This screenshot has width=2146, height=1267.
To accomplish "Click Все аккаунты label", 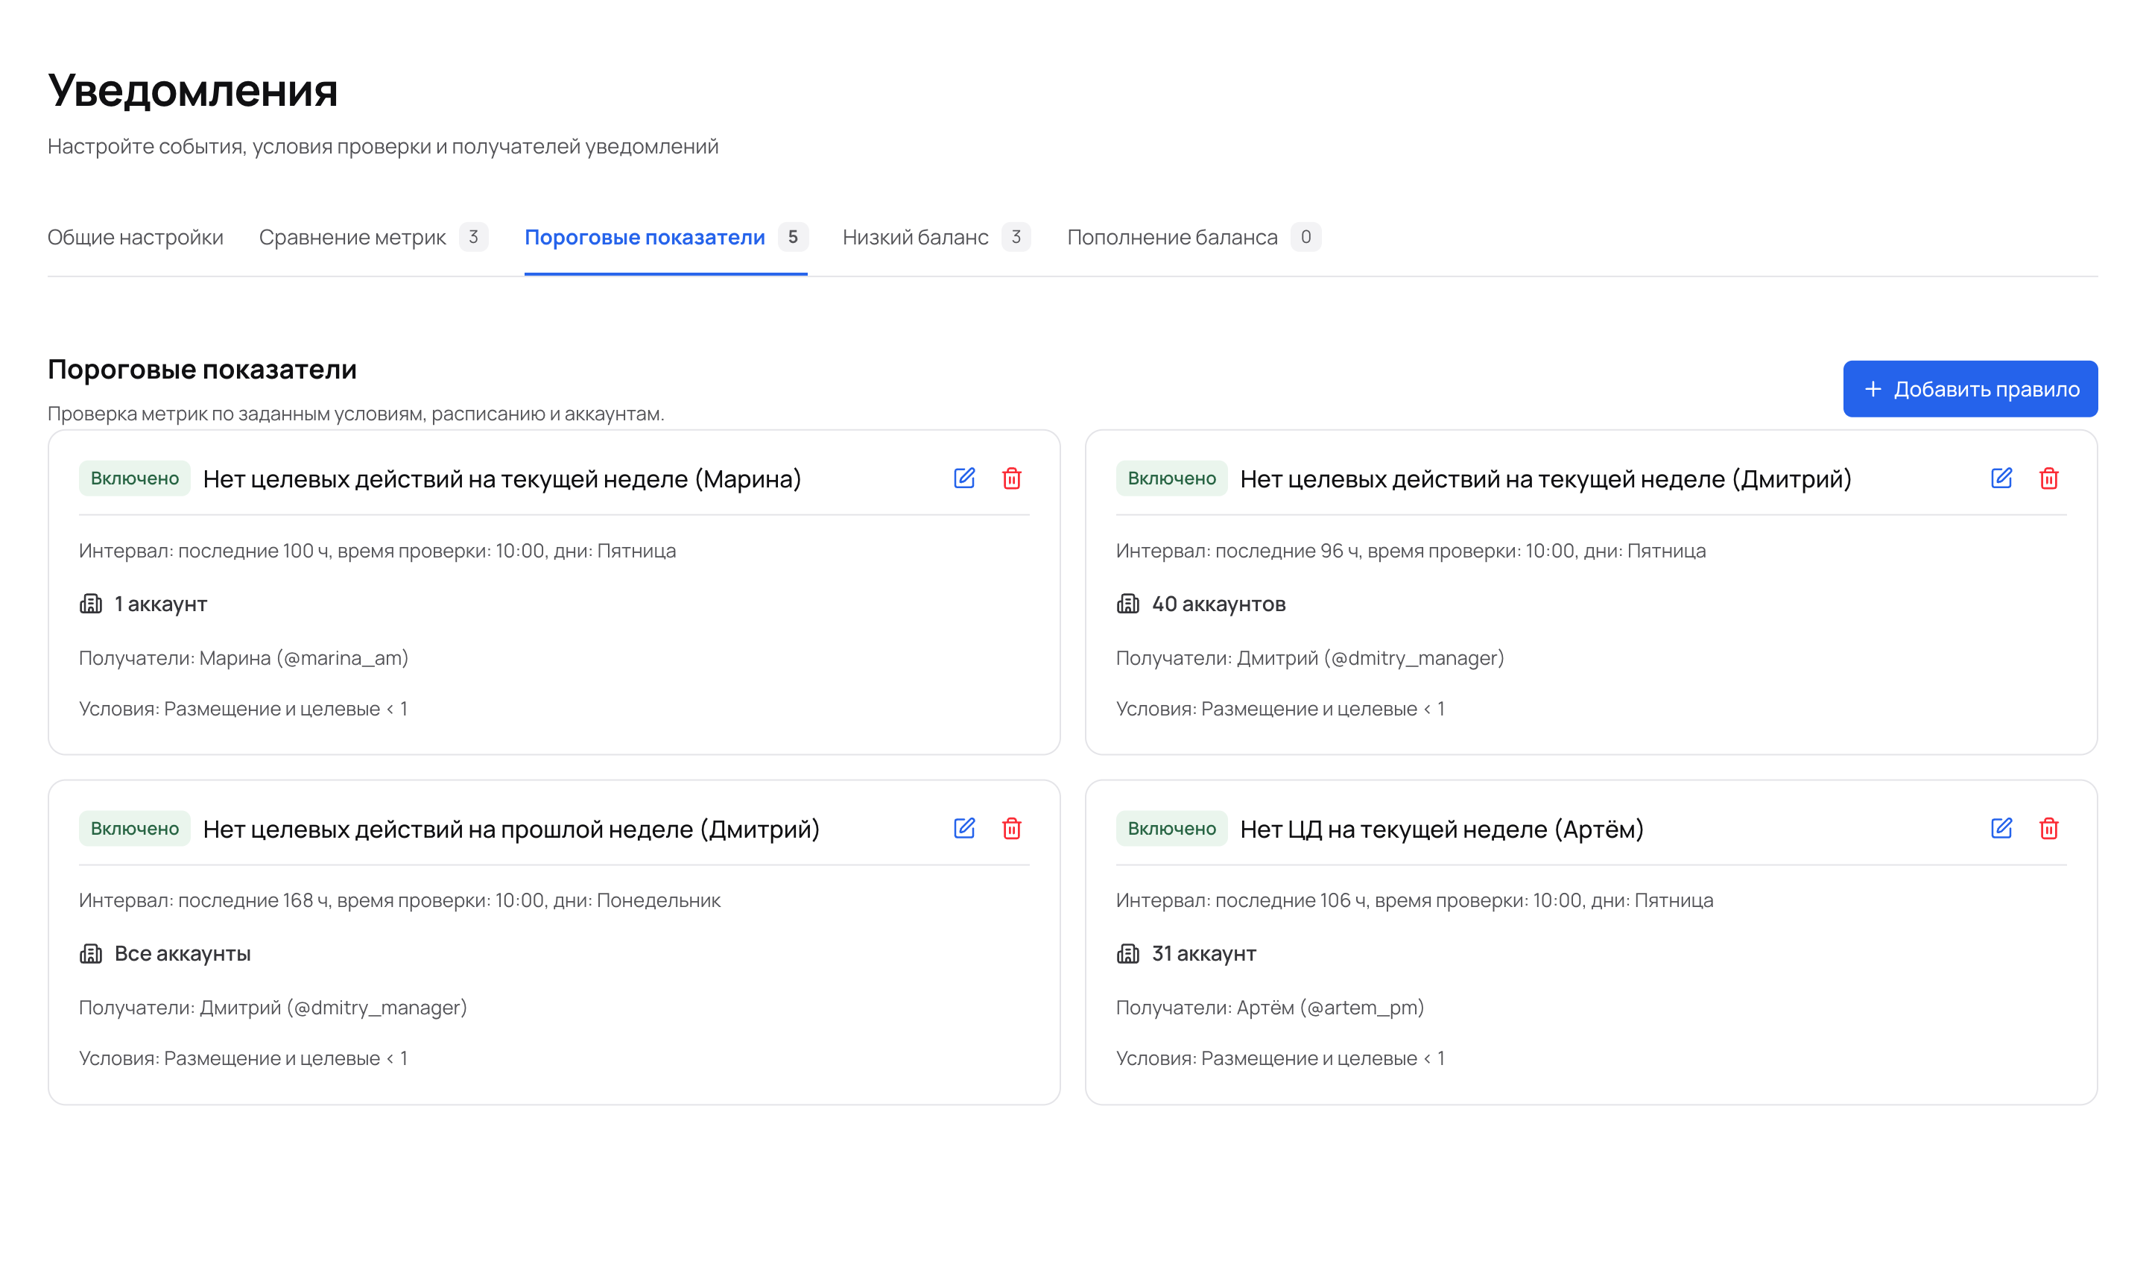I will click(x=183, y=954).
